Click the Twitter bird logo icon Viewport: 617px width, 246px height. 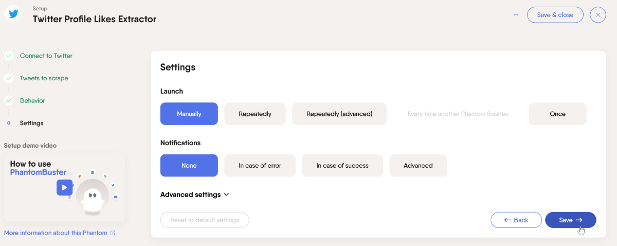point(13,14)
